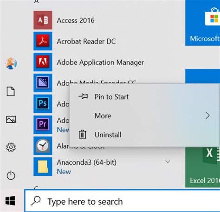Open the Excel 2016 tile
Screen dimensions: 220x212
pos(203,168)
